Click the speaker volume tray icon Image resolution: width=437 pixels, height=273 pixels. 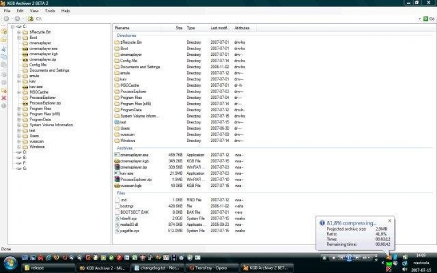(x=405, y=269)
